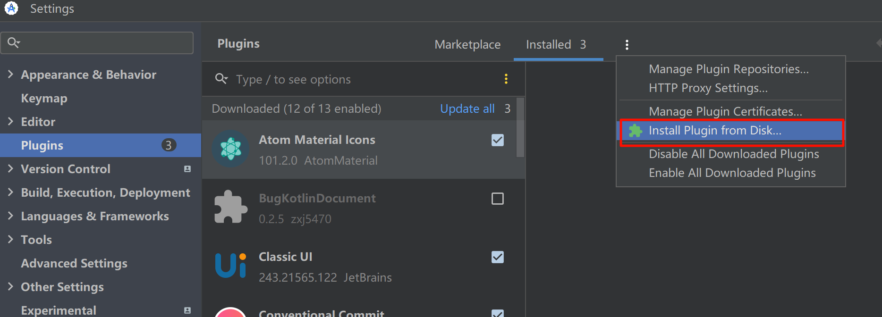Uncheck the Classic UI plugin checkbox
Image resolution: width=882 pixels, height=317 pixels.
(498, 257)
